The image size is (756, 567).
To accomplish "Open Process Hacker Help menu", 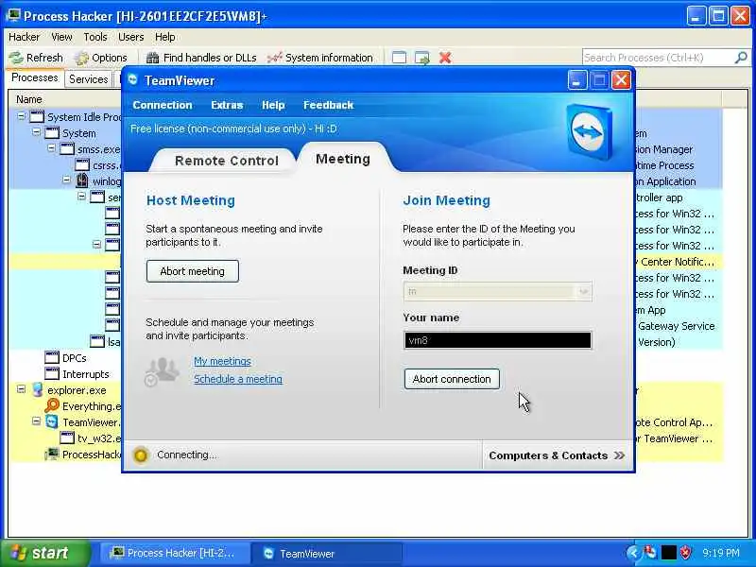I will [x=164, y=37].
